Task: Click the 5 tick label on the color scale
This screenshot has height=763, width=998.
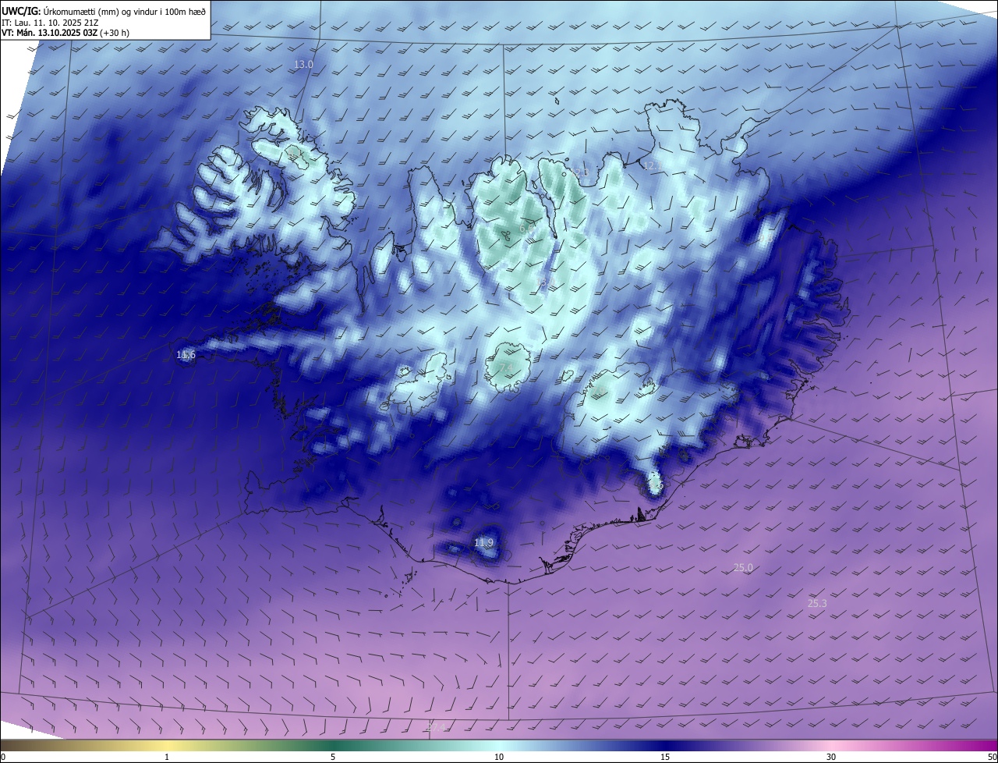Action: pyautogui.click(x=333, y=757)
